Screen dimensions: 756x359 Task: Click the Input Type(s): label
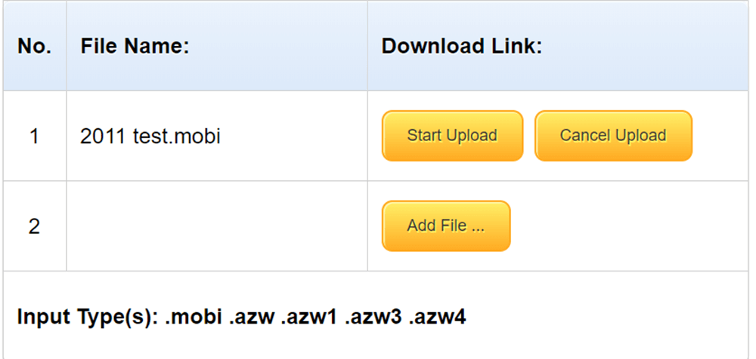coord(87,316)
